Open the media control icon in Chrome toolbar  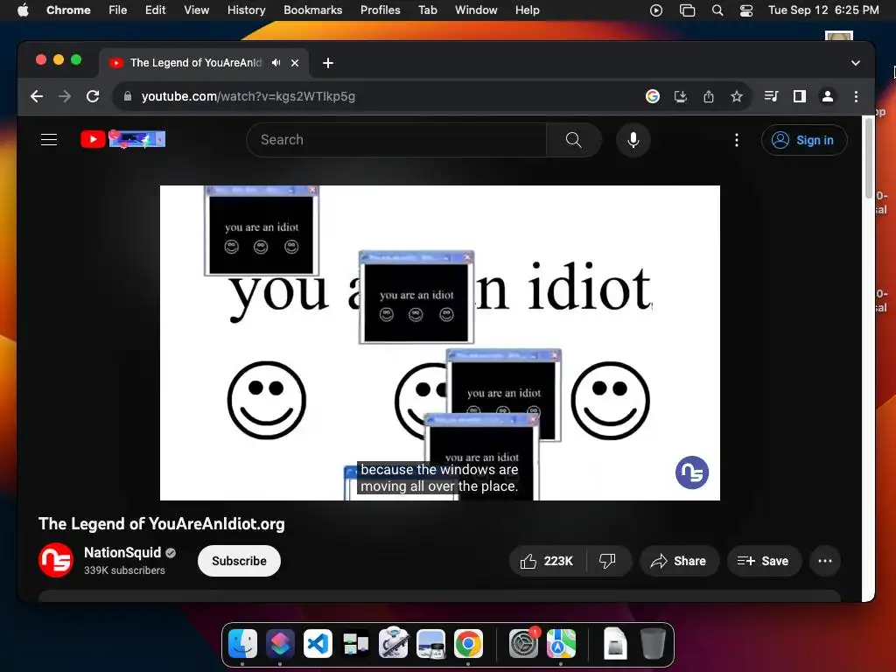click(x=771, y=96)
